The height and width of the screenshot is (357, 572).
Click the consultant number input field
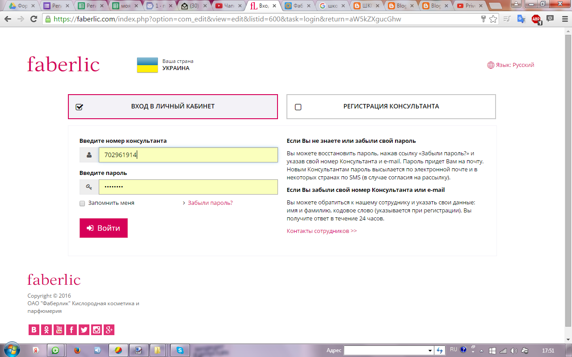[188, 155]
